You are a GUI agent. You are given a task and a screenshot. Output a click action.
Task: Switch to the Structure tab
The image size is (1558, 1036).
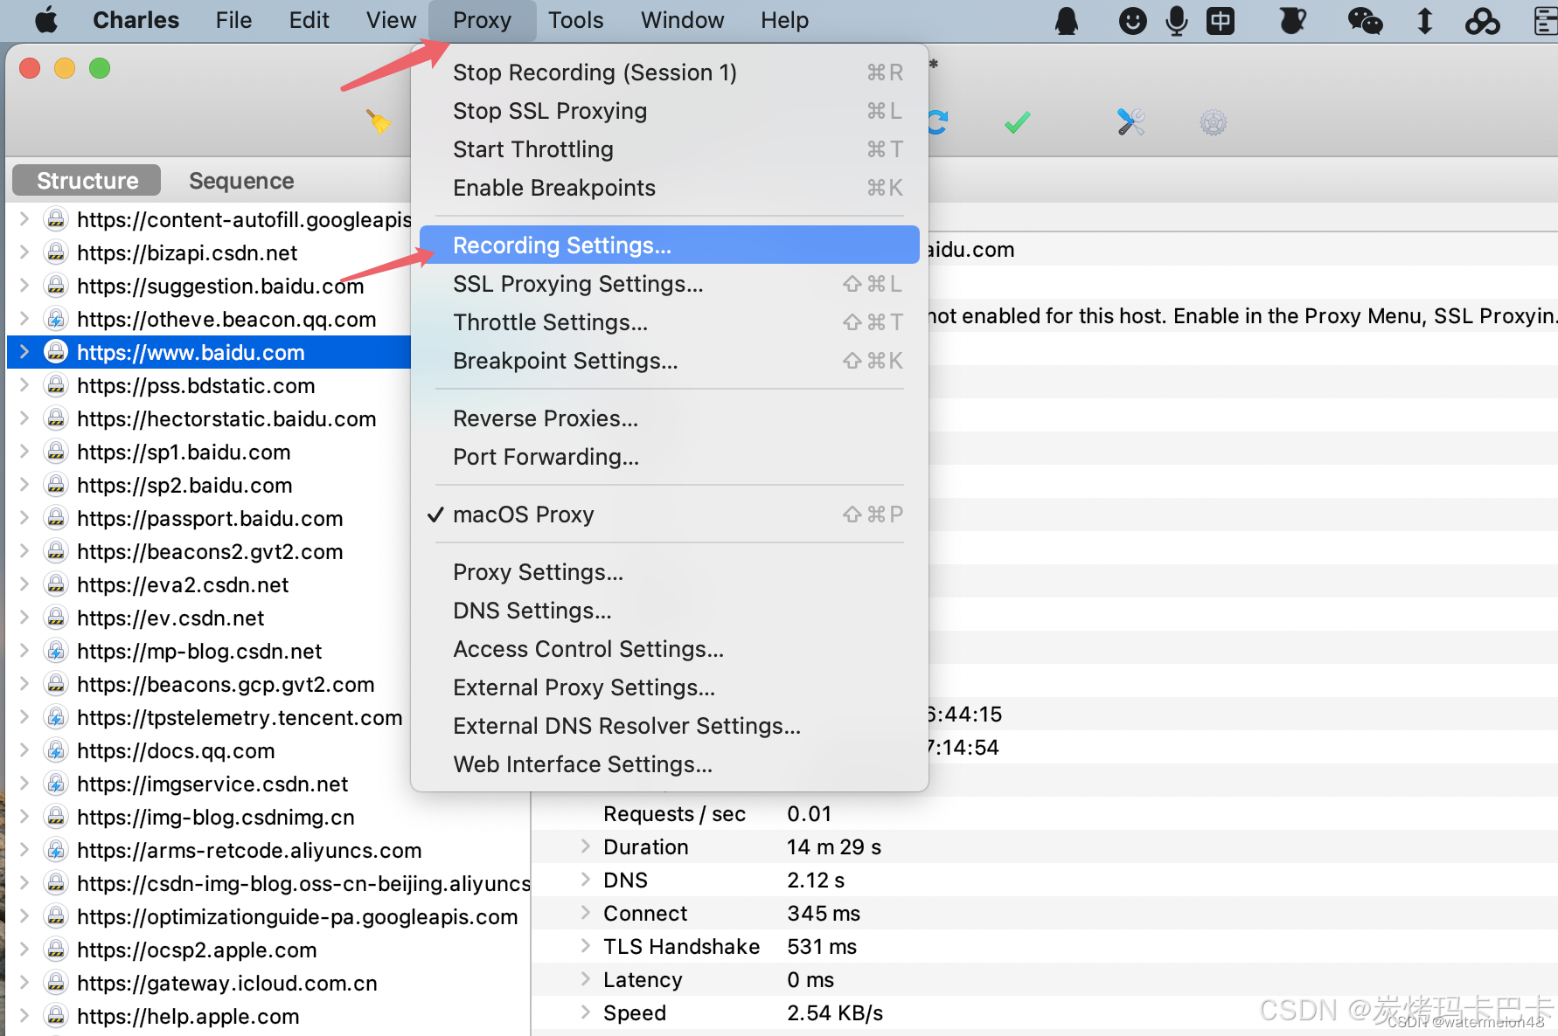click(x=87, y=181)
